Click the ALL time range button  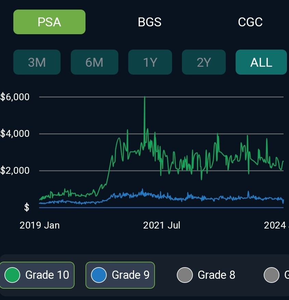(261, 62)
